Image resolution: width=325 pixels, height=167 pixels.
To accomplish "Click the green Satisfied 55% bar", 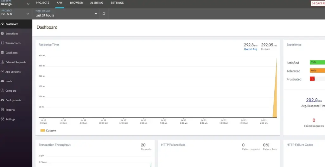I will (317, 62).
